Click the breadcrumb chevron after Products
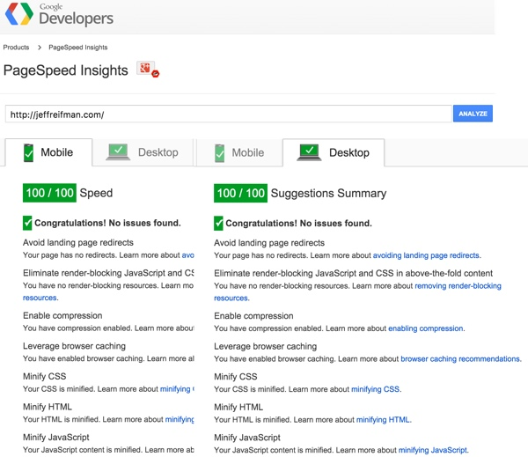Viewport: 528px width, 457px height. point(40,48)
